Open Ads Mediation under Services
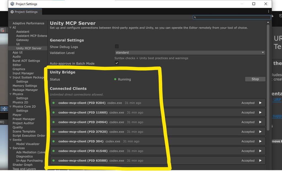 pos(31,152)
